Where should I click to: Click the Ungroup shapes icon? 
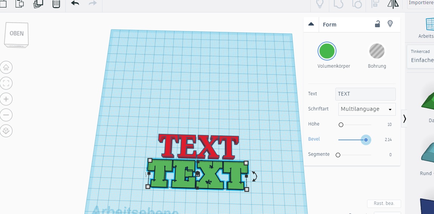357,4
